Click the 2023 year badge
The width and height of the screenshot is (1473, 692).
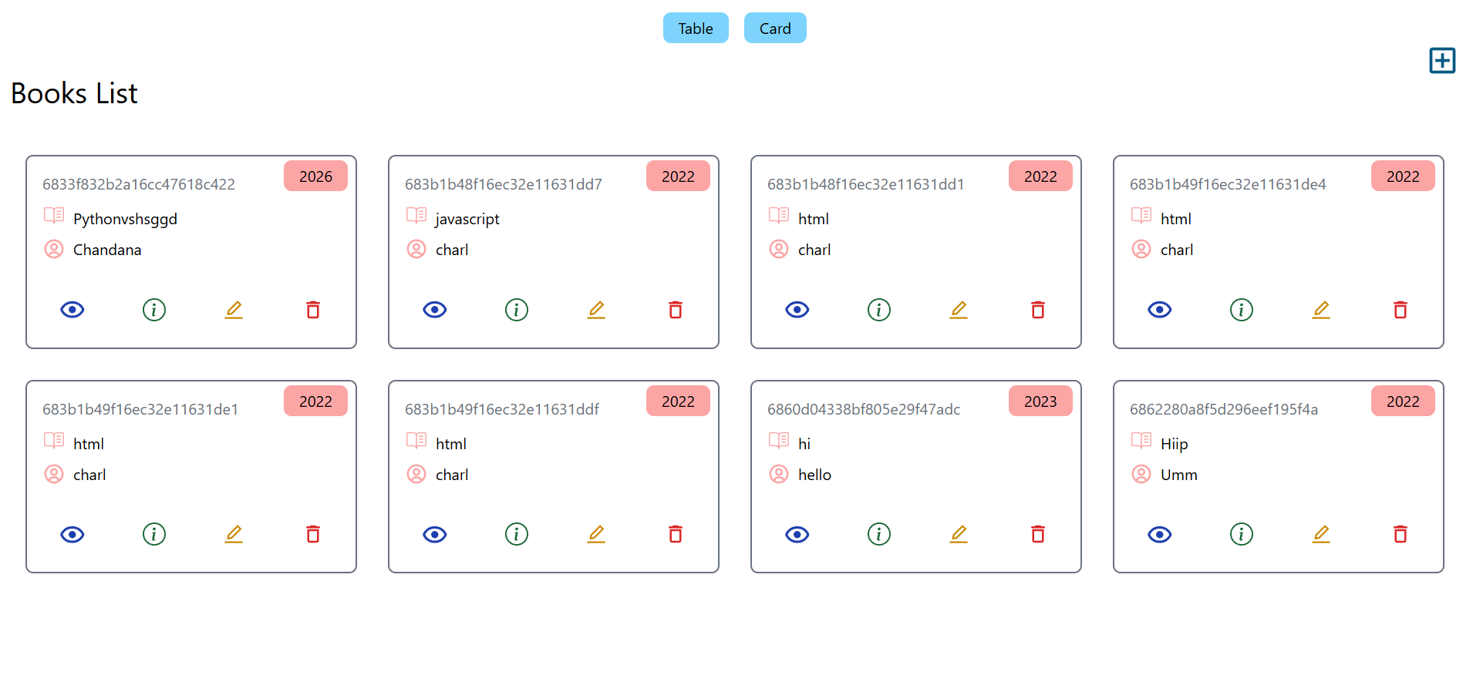[x=1040, y=401]
